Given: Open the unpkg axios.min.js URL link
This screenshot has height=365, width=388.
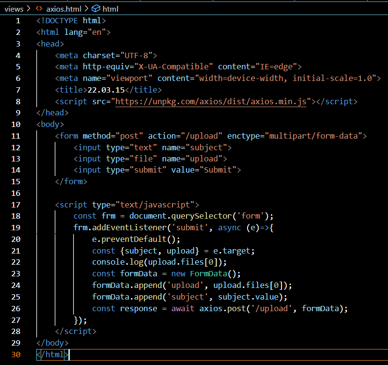Looking at the screenshot, I should pos(211,101).
